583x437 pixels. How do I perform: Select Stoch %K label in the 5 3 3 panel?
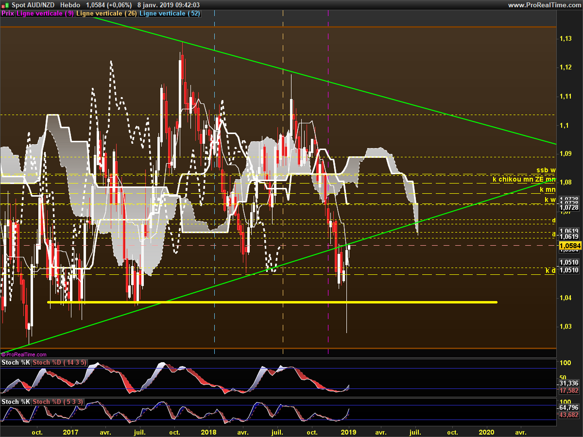pos(16,402)
